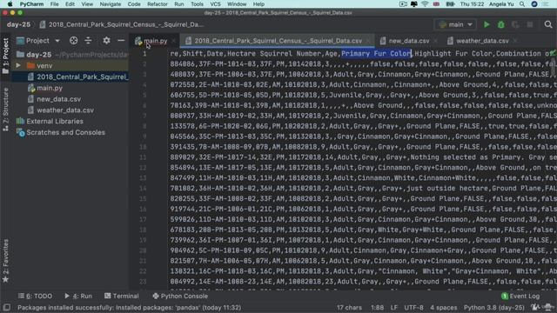Open the Run menu in menu bar
The width and height of the screenshot is (557, 313).
[179, 4]
